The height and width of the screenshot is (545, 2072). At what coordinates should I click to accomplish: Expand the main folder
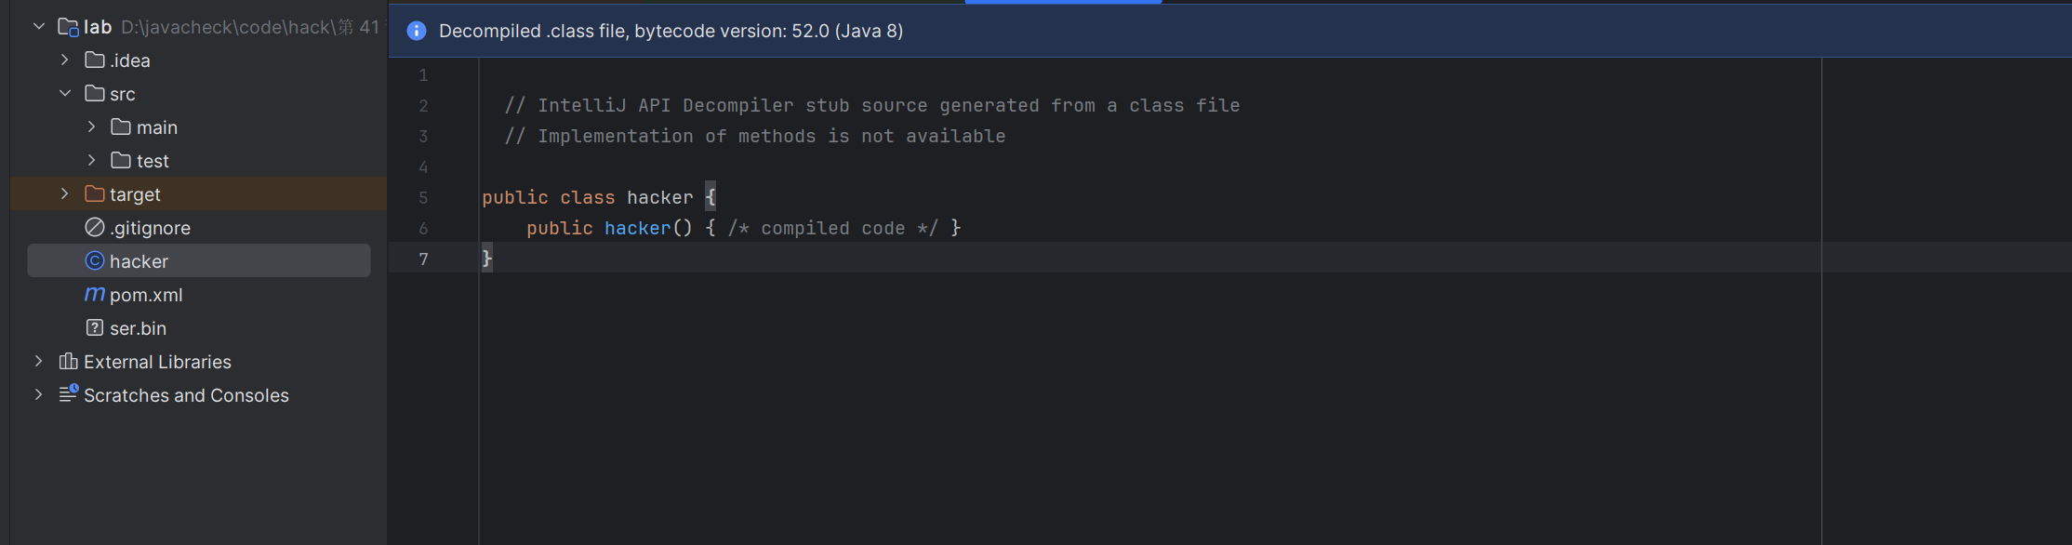click(91, 127)
